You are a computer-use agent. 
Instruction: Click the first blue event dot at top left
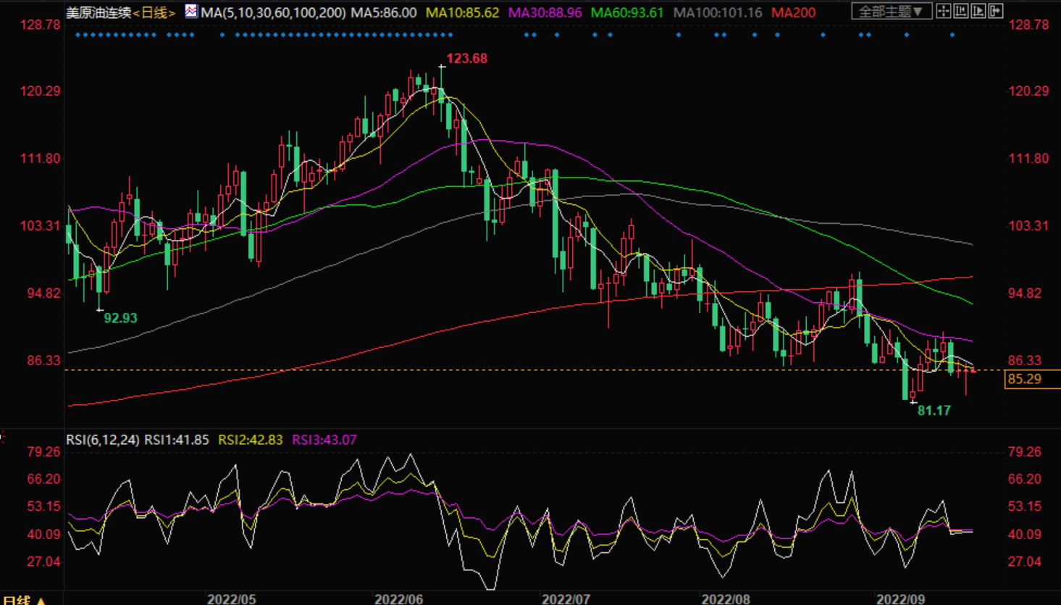click(77, 35)
